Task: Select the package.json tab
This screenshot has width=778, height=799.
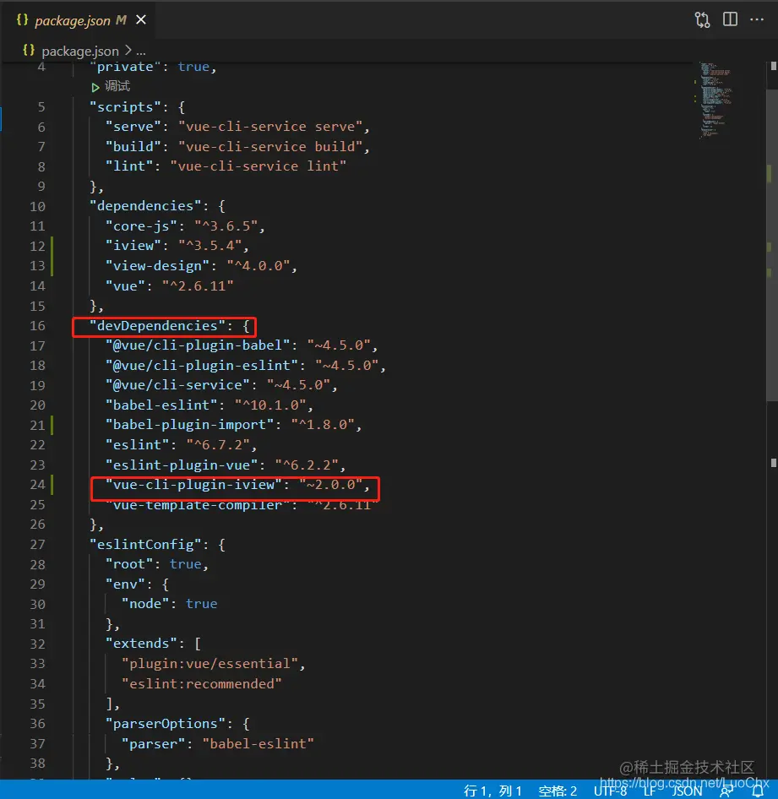Action: (x=80, y=20)
